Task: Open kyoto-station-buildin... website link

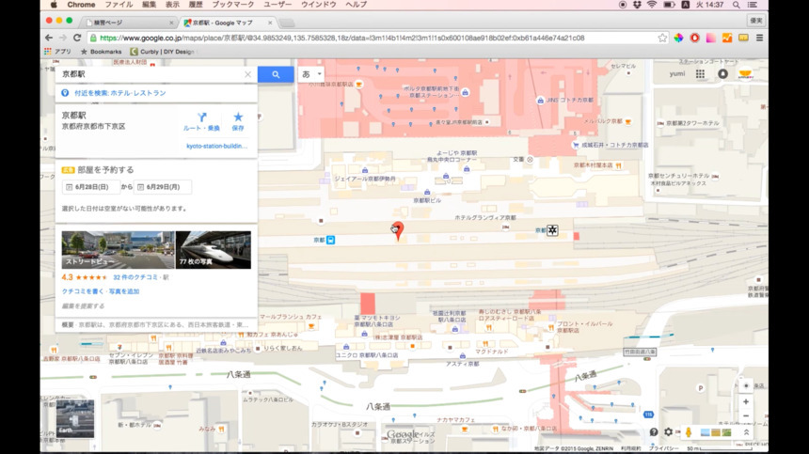Action: point(216,146)
